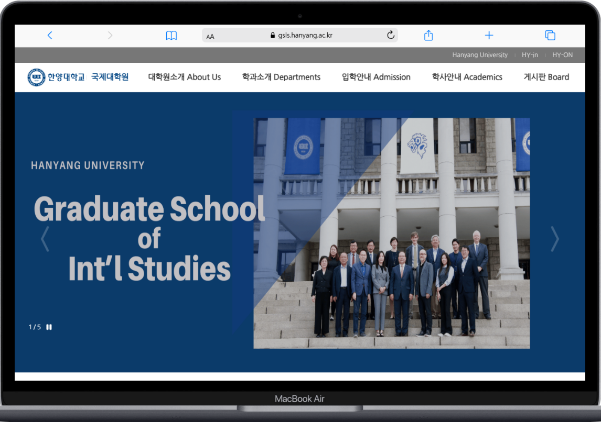This screenshot has width=601, height=422.
Task: Click the Safari back arrow
Action: 50,35
